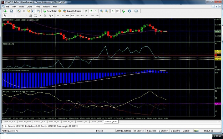This screenshot has height=139, width=223.
Task: Switch to the USDCAD,M30 chart tab
Action: coord(25,122)
